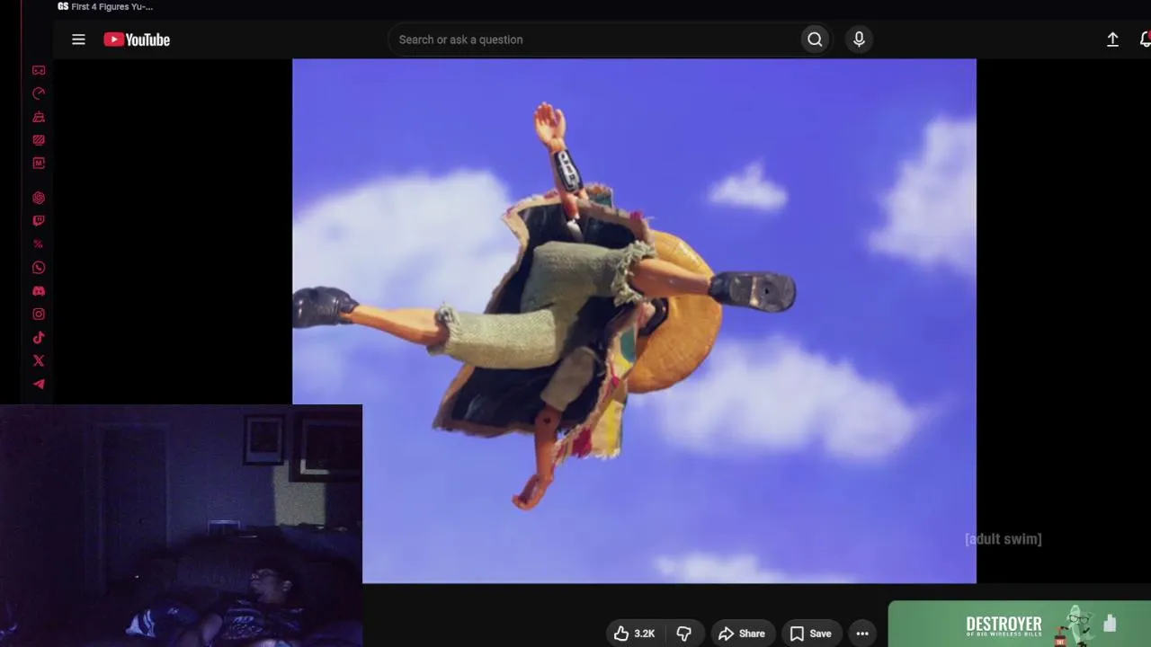Open the 'First 4 Figures Yu-...' browser tab
Viewport: 1151px width, 647px height.
point(105,6)
